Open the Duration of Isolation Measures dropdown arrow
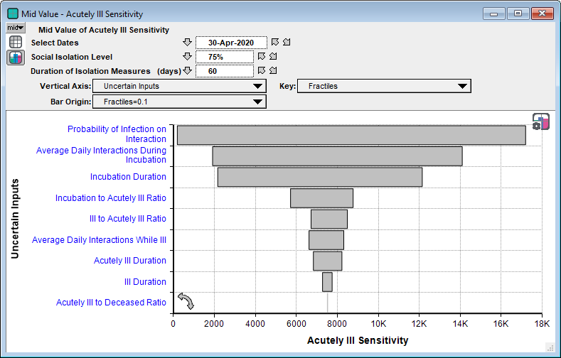This screenshot has width=561, height=358. pos(187,70)
